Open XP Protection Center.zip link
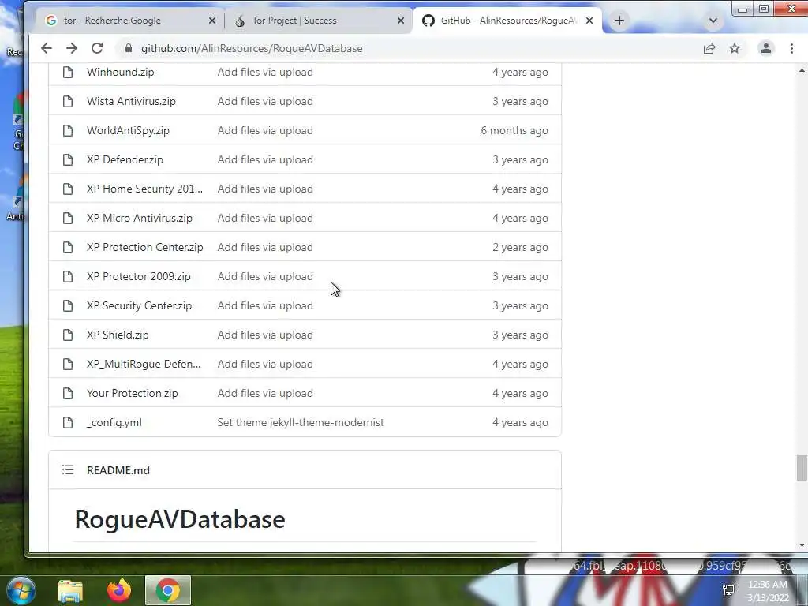The image size is (808, 606). click(145, 247)
